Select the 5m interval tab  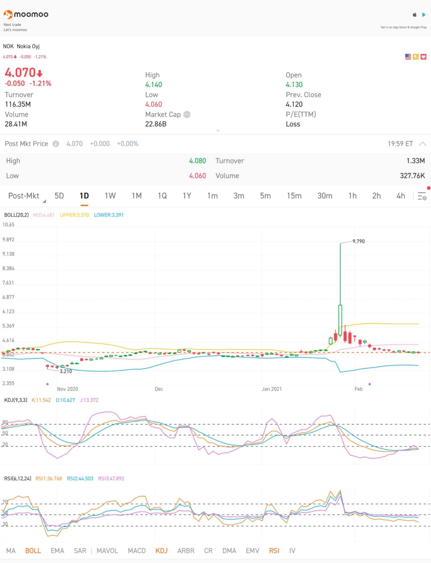click(x=265, y=196)
